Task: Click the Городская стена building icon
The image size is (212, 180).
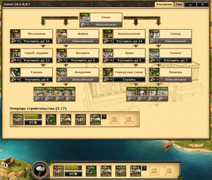Action: coord(108,72)
